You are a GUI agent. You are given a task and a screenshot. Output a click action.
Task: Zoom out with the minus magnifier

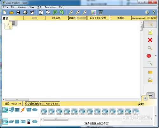point(85,12)
